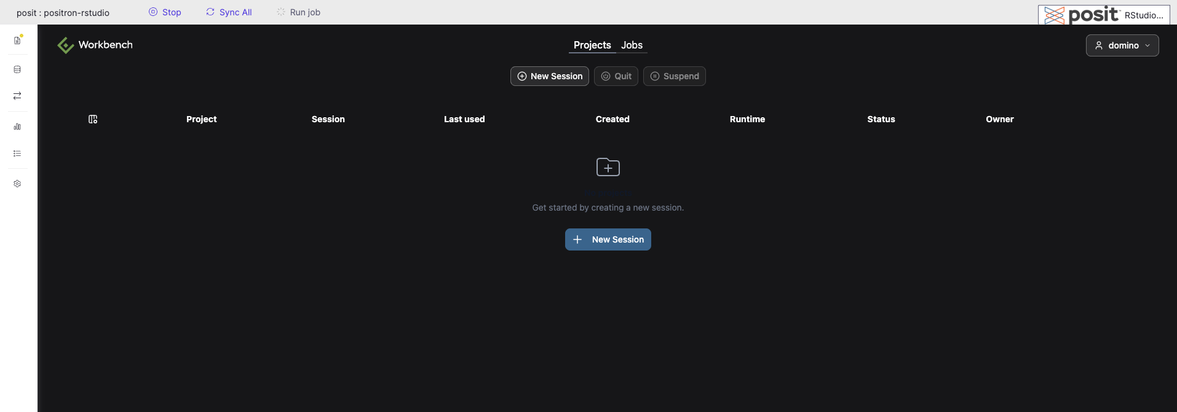The image size is (1177, 412).
Task: Click the folder-plus icon in empty state
Action: [608, 167]
